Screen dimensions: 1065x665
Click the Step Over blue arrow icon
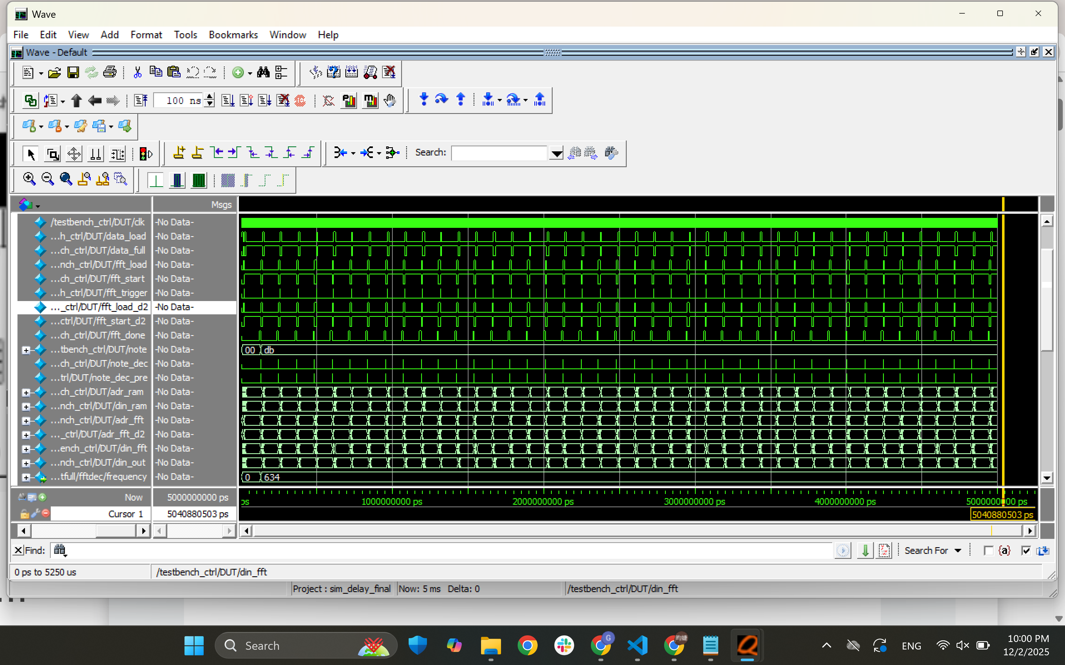[x=441, y=100]
